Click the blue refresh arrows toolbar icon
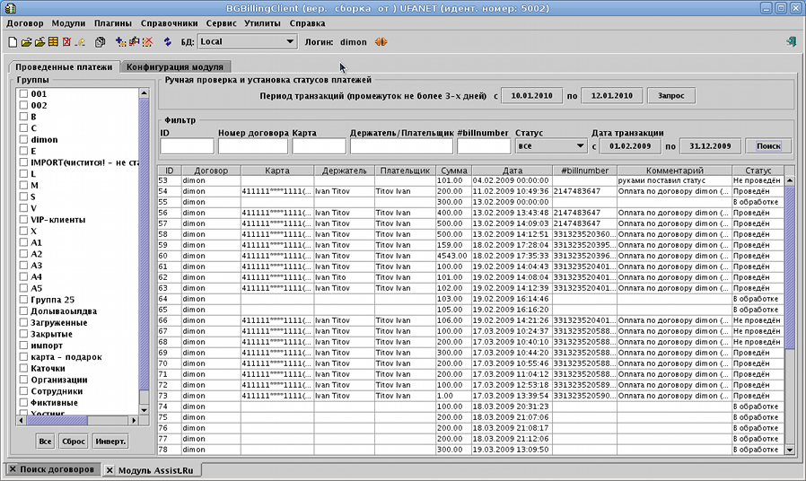 [167, 41]
